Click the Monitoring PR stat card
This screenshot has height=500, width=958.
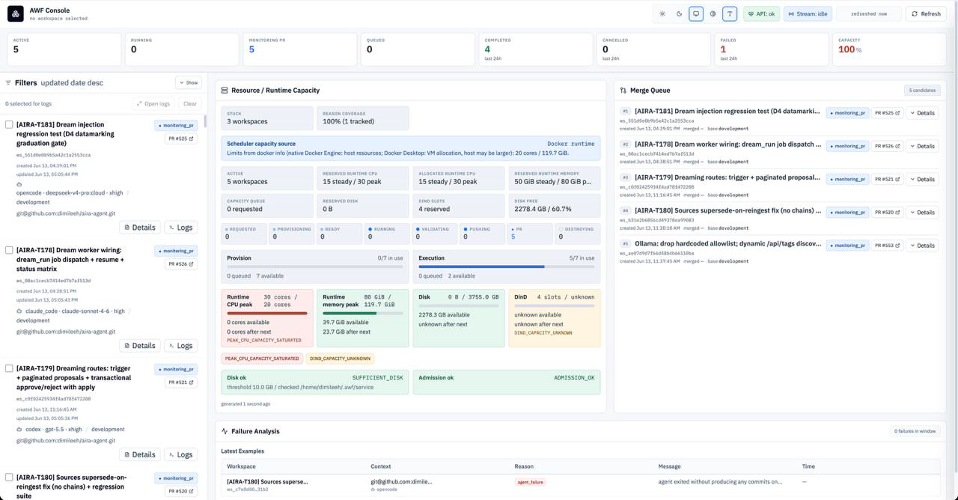pos(300,49)
